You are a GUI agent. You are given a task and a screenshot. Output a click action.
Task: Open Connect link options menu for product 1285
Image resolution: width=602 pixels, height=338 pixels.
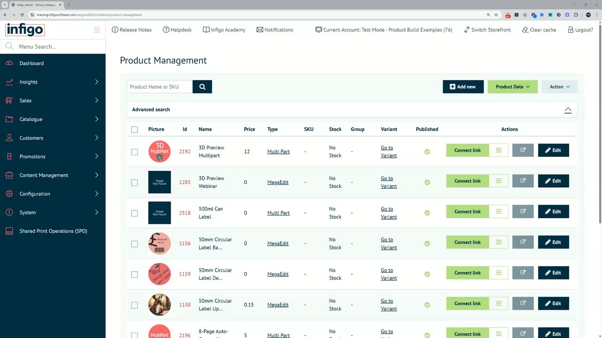click(499, 181)
